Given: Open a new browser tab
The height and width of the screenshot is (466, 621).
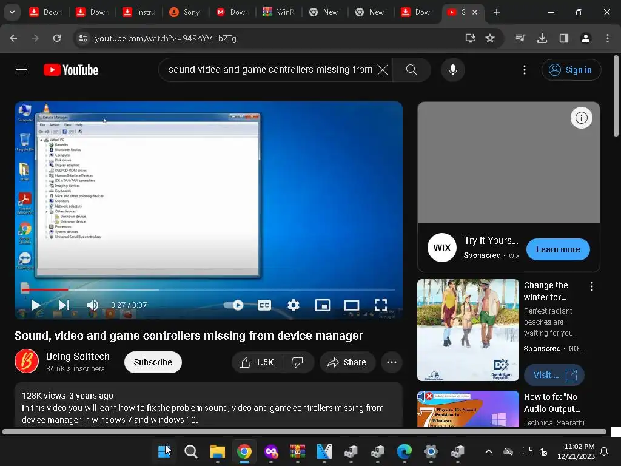Looking at the screenshot, I should click(x=496, y=12).
